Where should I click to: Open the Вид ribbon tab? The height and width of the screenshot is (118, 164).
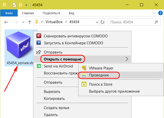(72, 13)
